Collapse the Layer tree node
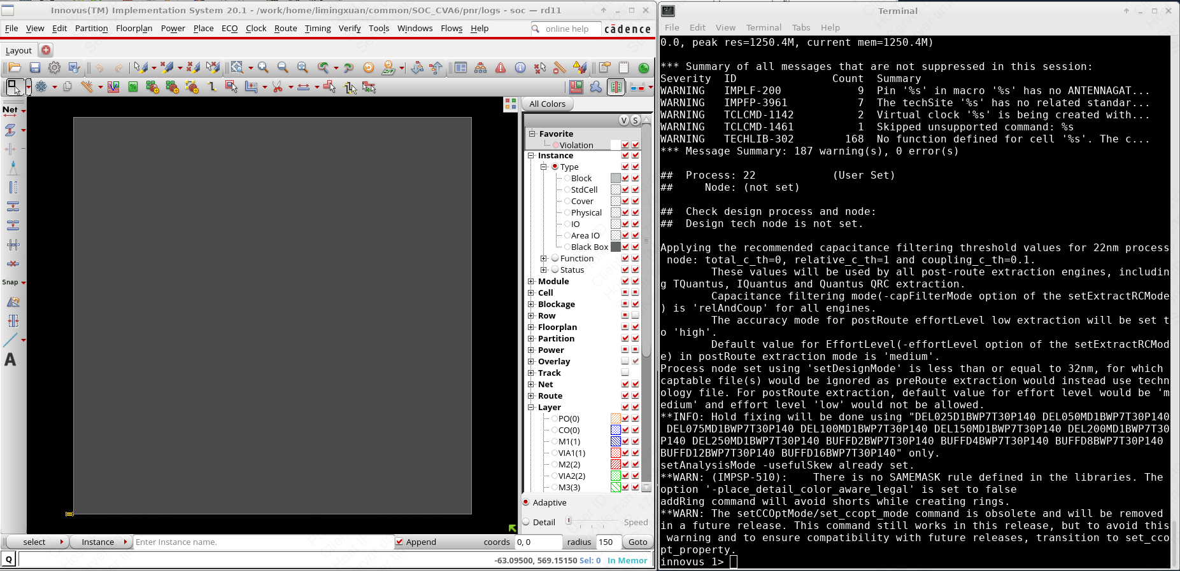1180x571 pixels. [531, 407]
